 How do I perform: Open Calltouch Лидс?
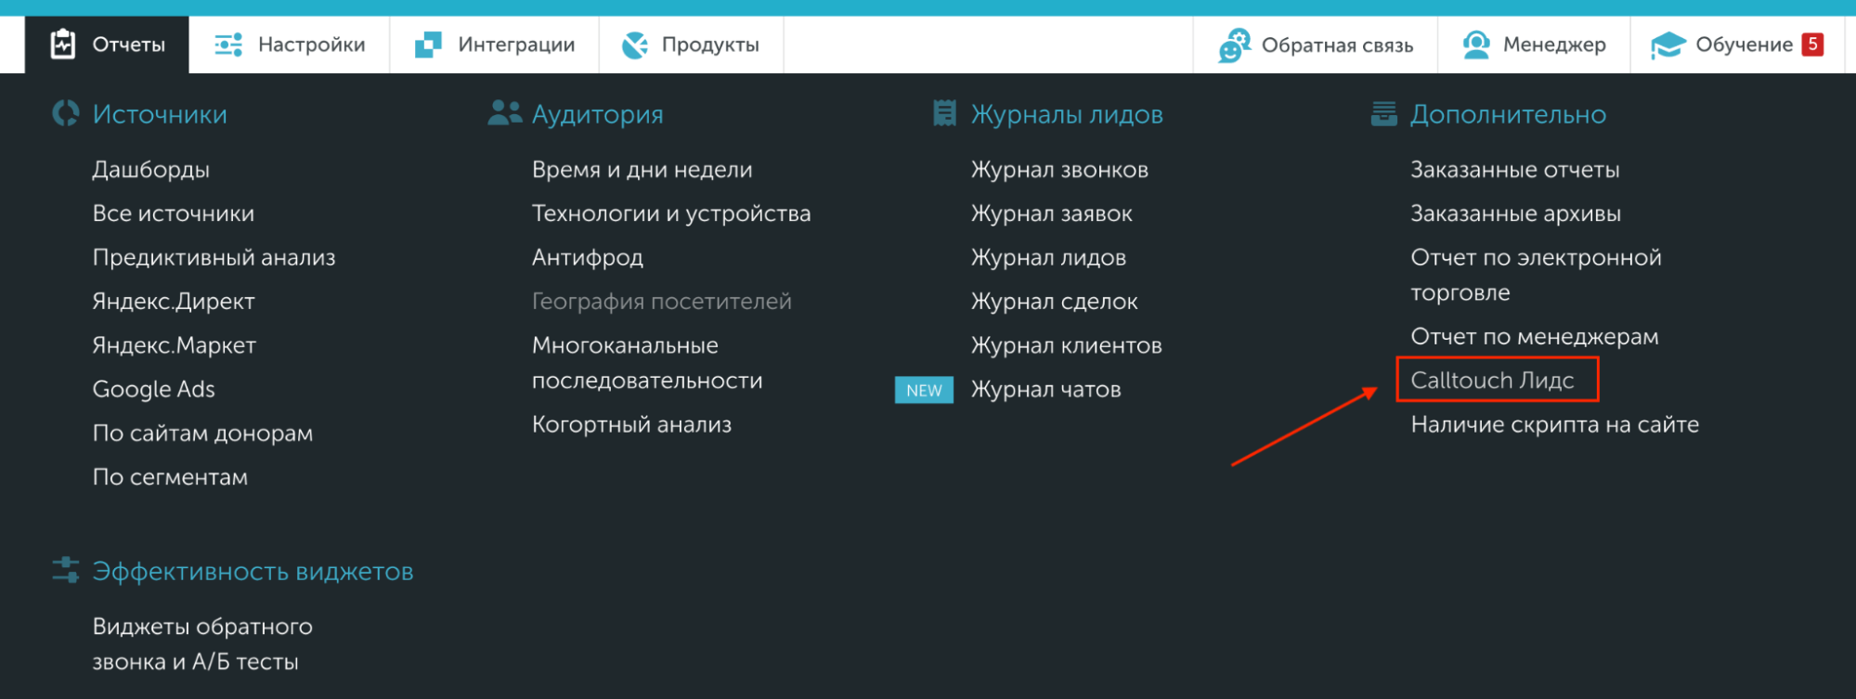1493,381
